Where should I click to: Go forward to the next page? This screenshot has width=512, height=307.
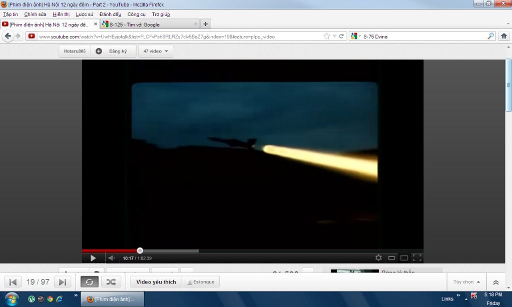tap(18, 36)
